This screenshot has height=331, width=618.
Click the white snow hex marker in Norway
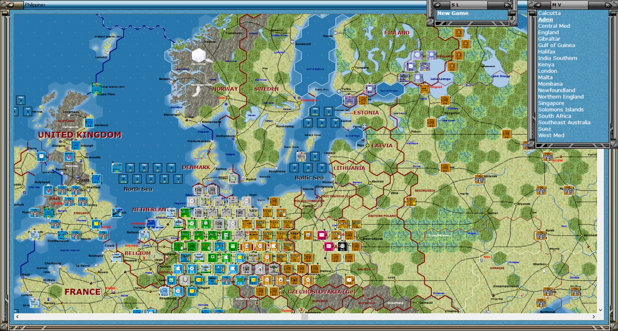click(x=199, y=55)
